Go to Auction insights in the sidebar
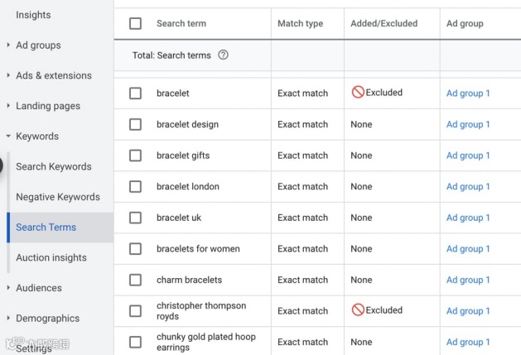 (51, 257)
